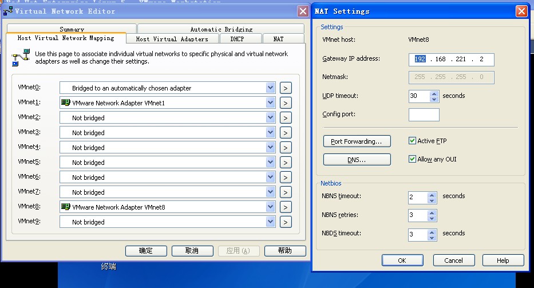Decrease the NBNS retries spinner value

click(x=432, y=219)
